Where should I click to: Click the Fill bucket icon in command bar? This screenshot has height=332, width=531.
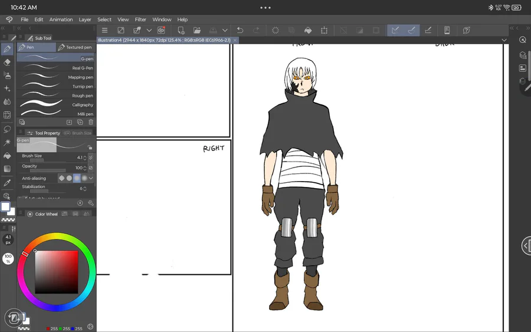pos(308,31)
